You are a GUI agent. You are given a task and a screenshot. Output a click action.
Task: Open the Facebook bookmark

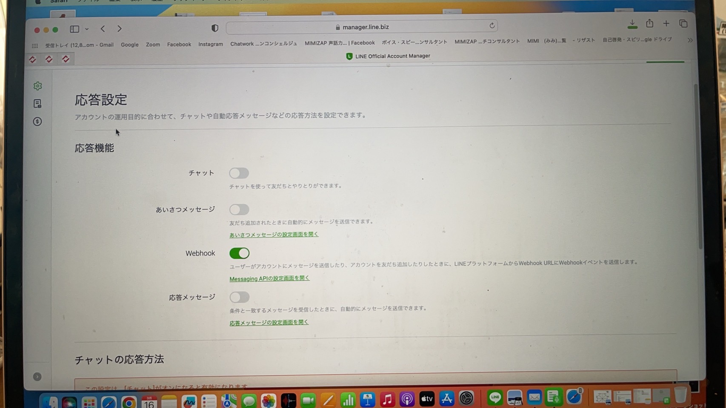pos(179,44)
